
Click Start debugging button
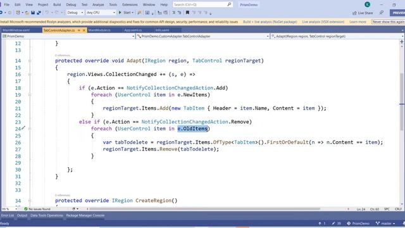click(124, 13)
